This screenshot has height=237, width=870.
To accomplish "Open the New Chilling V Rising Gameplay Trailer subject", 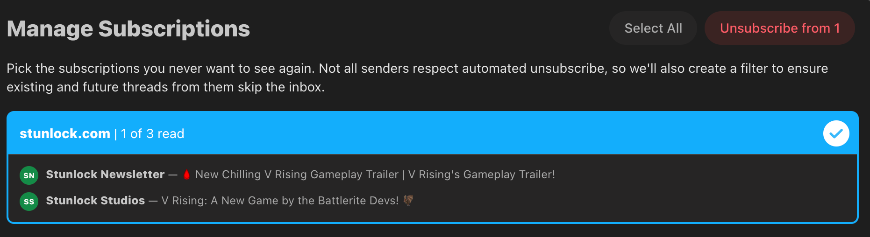I will point(297,174).
